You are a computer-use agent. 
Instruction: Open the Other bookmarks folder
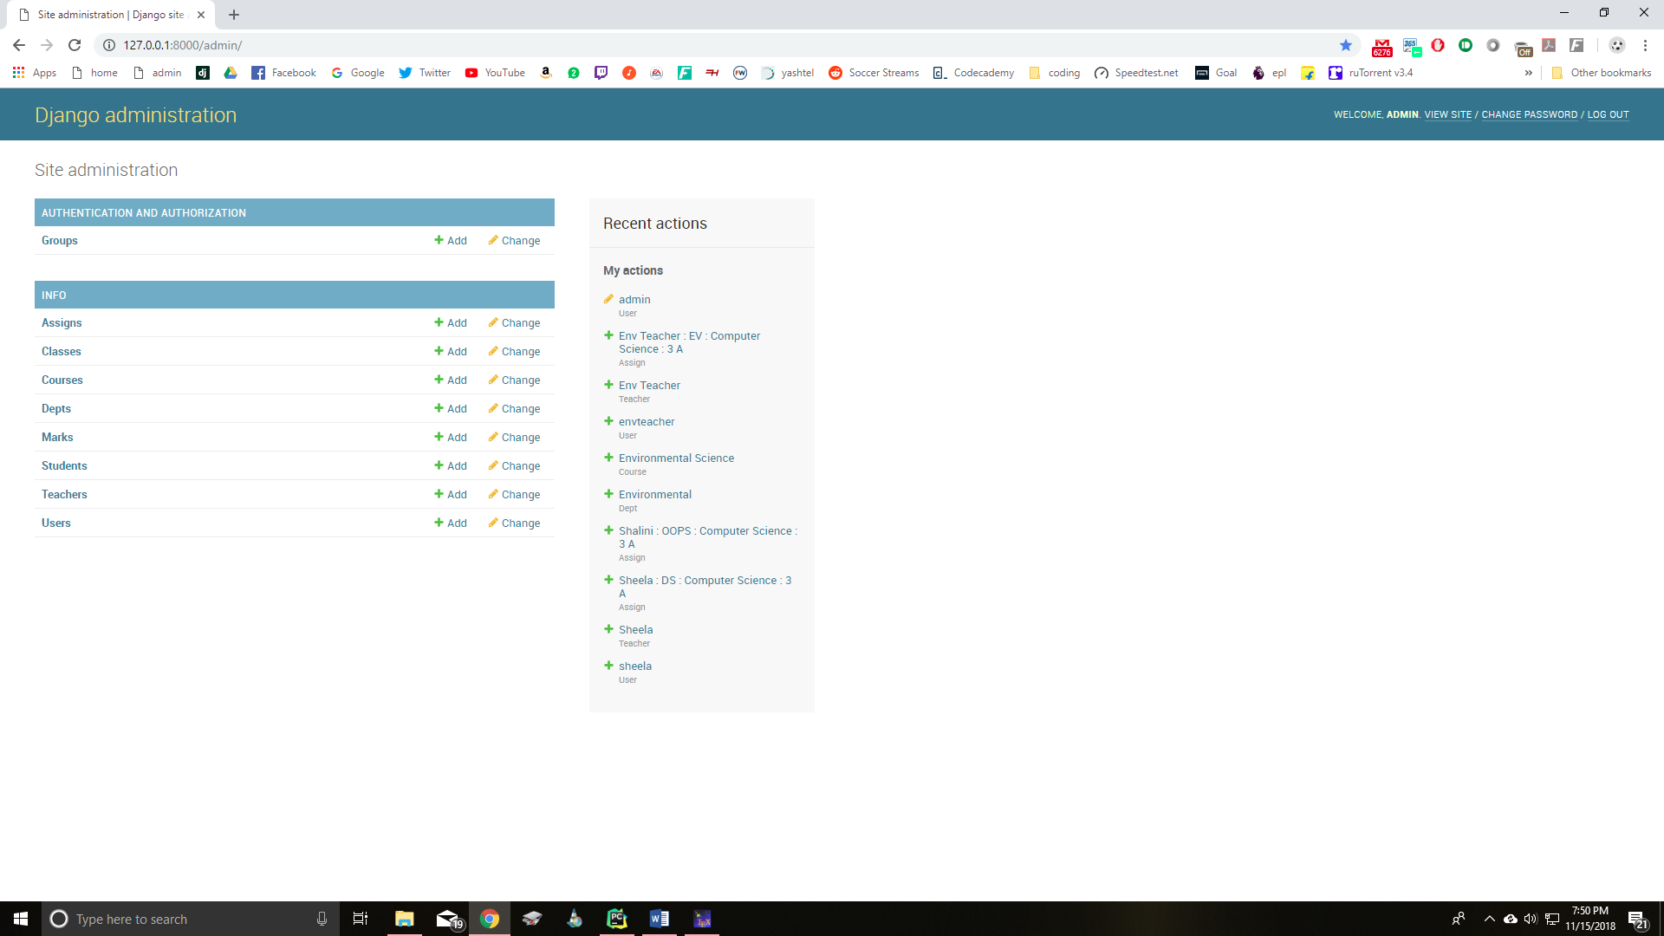coord(1601,73)
